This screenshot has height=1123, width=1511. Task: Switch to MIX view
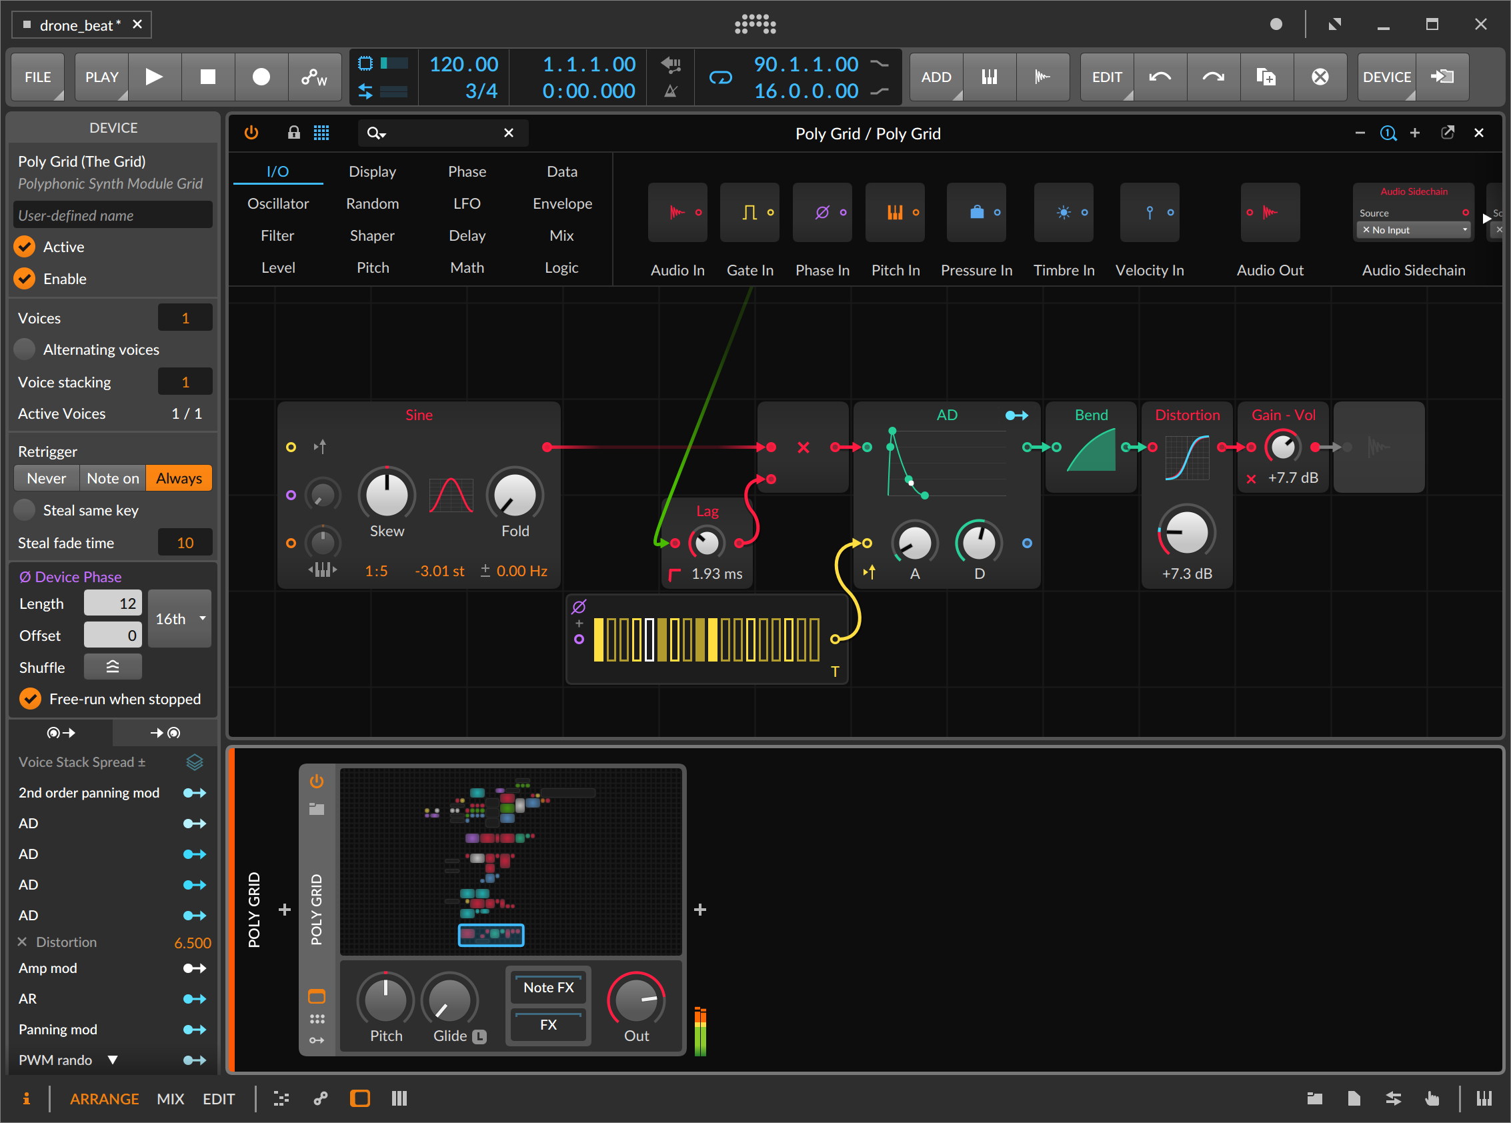click(170, 1098)
